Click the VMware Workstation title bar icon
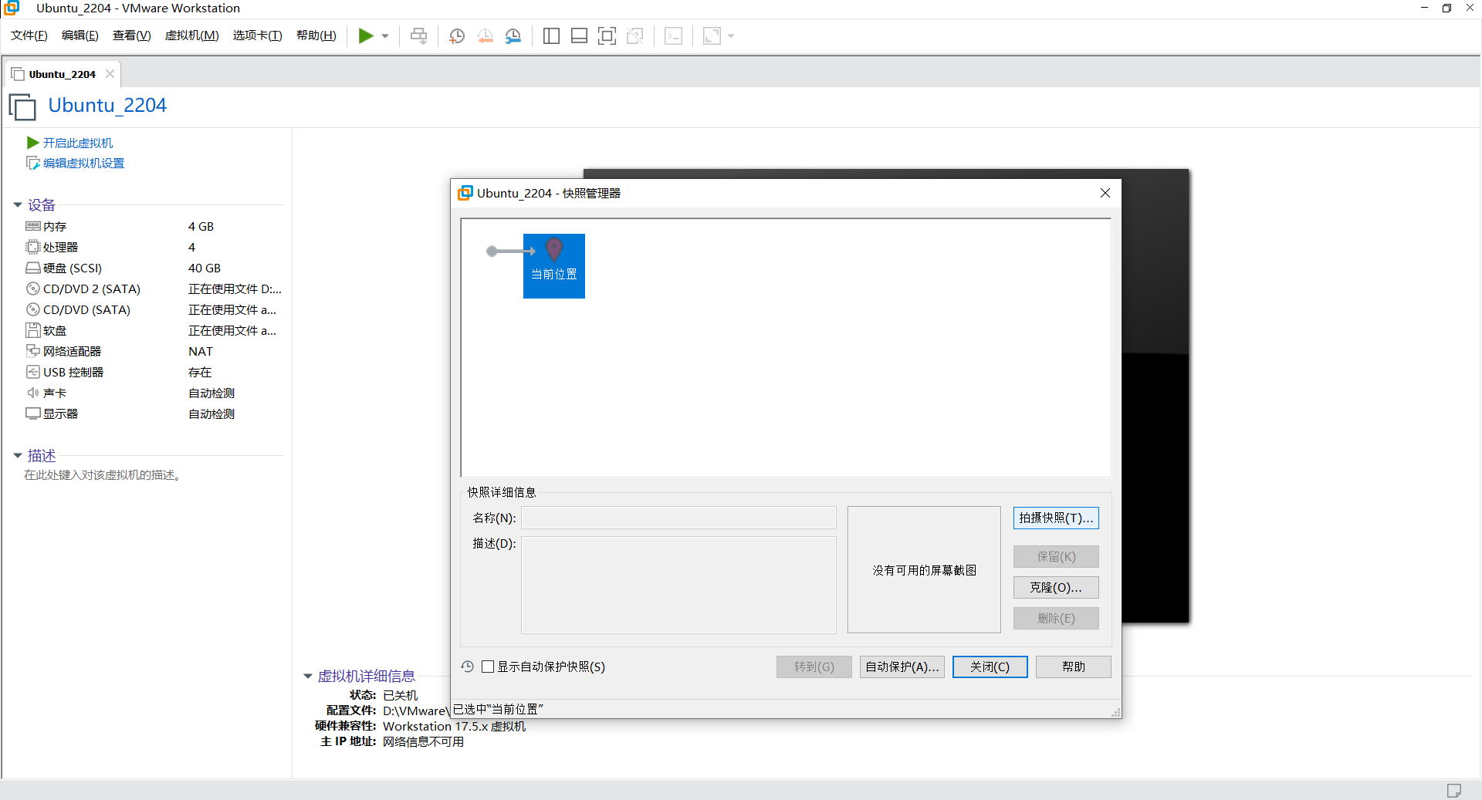This screenshot has width=1482, height=800. tap(12, 8)
